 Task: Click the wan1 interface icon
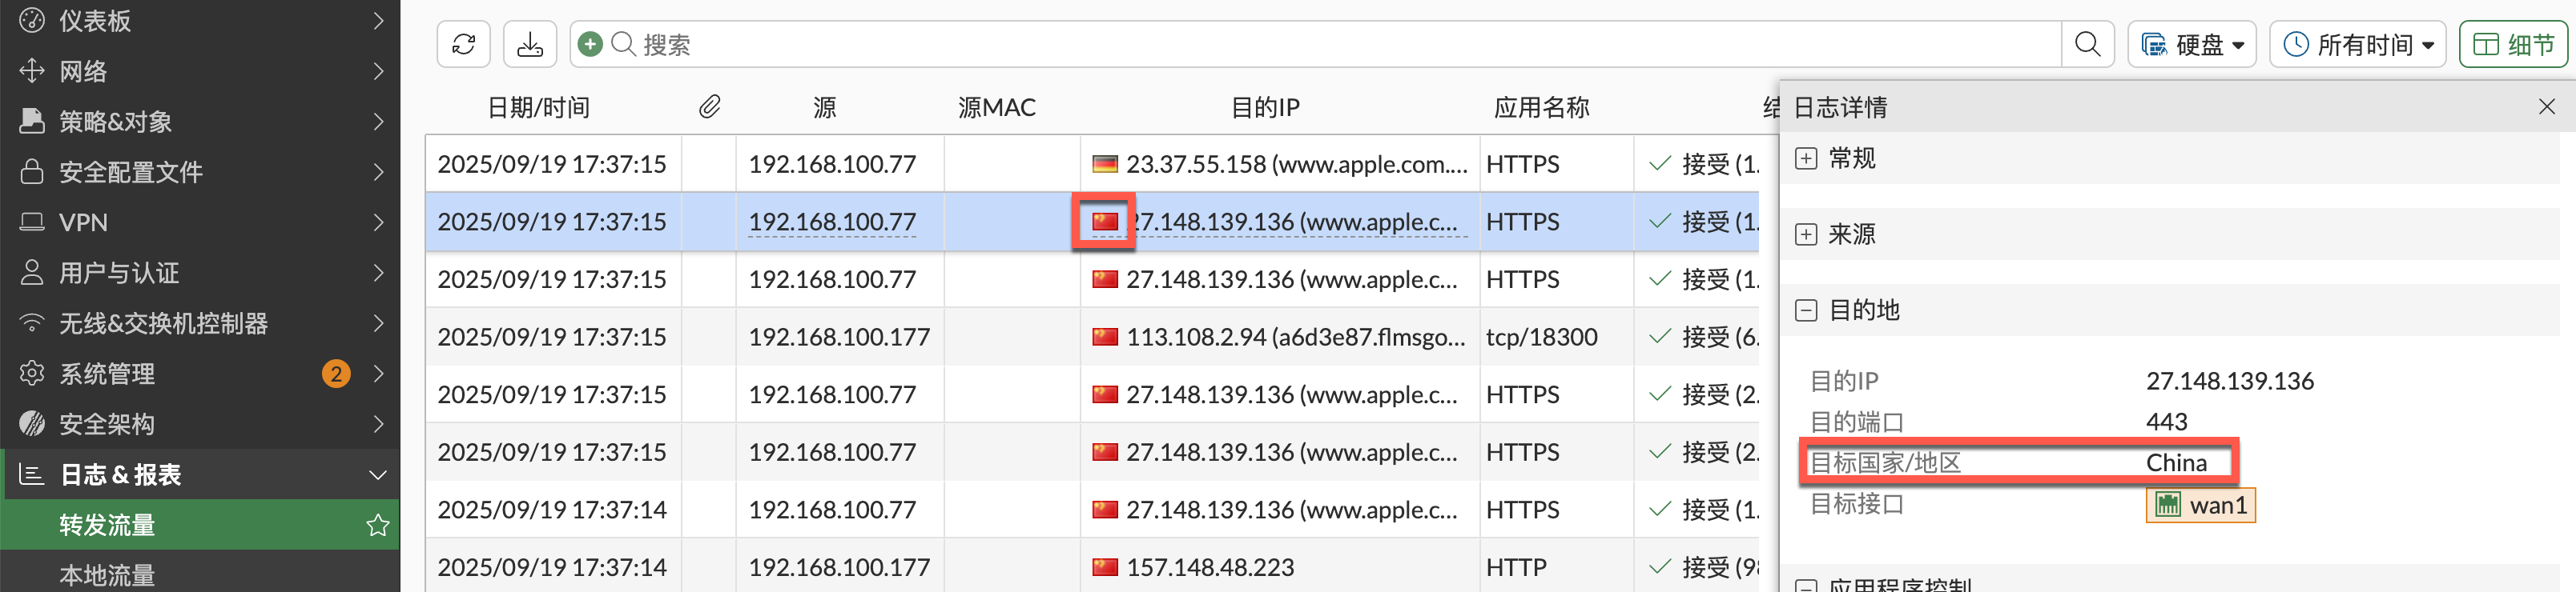click(2167, 505)
